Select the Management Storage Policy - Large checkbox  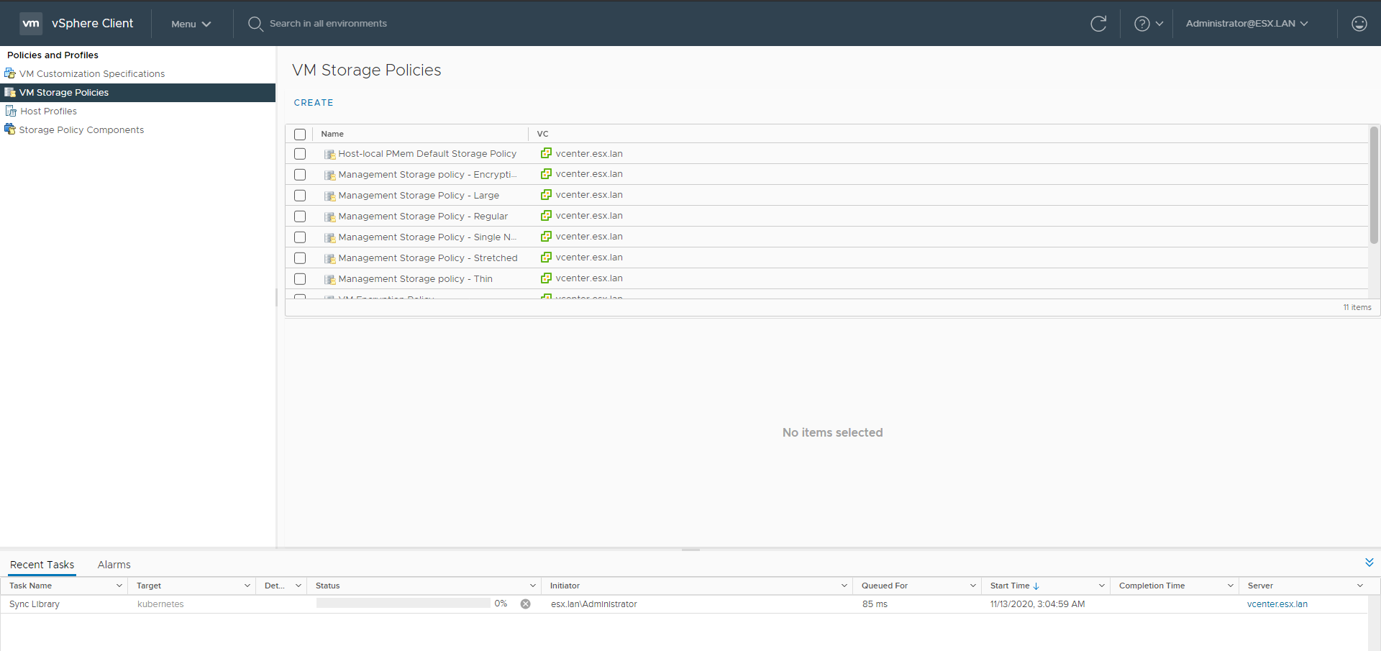click(300, 196)
